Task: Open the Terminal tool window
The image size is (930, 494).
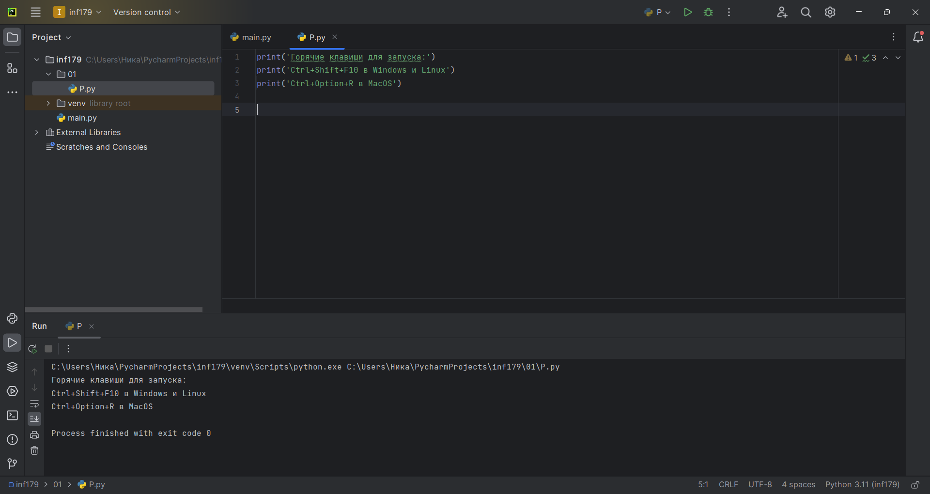Action: pyautogui.click(x=12, y=416)
